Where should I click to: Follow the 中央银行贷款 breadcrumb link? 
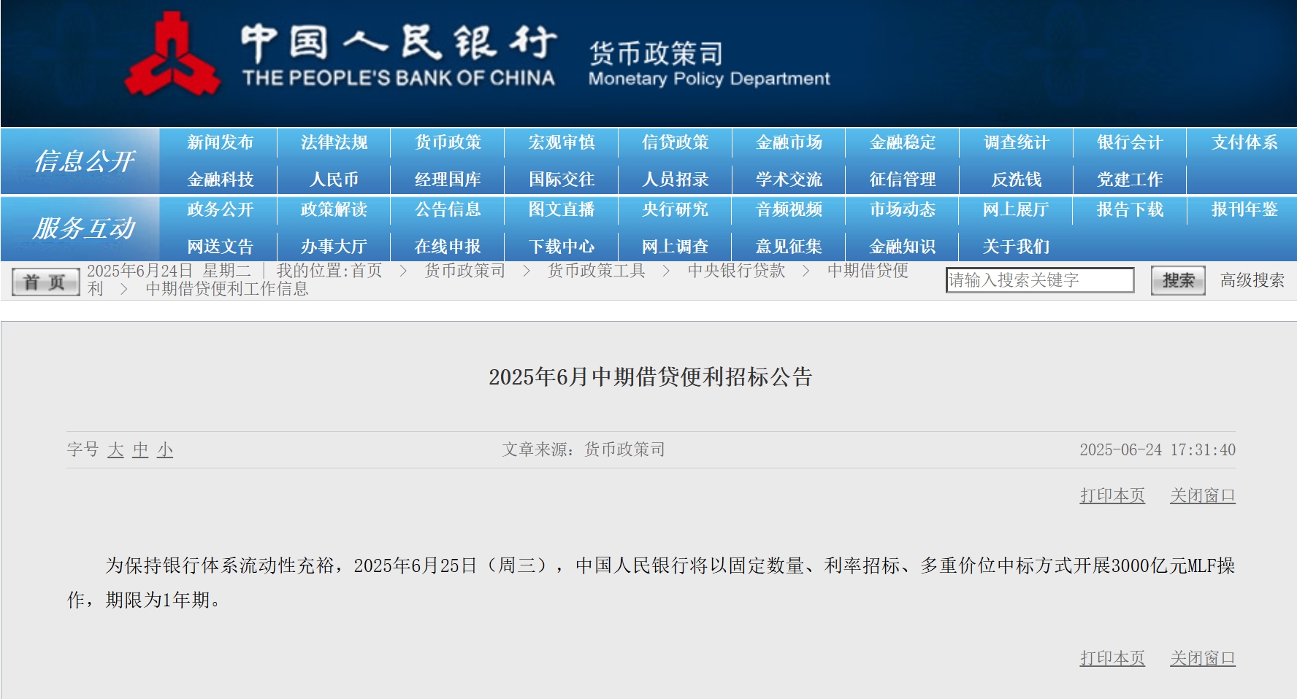coord(736,271)
